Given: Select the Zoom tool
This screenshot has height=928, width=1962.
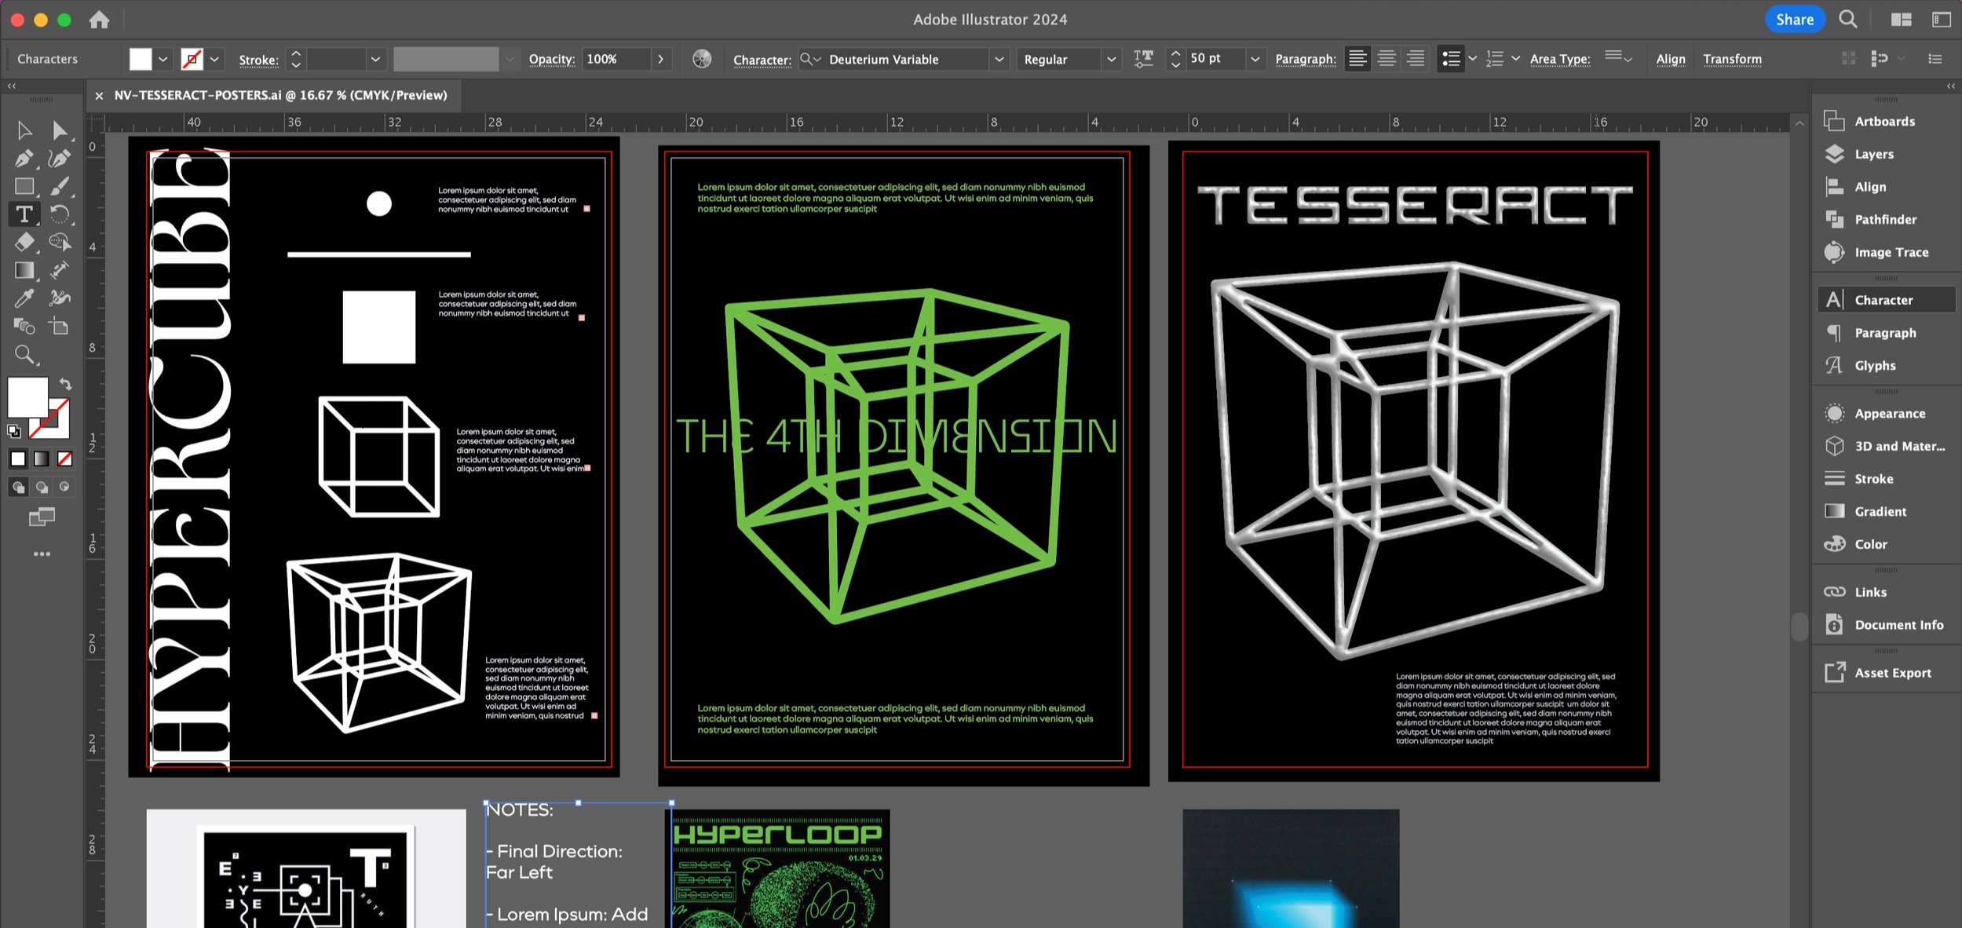Looking at the screenshot, I should (x=24, y=355).
